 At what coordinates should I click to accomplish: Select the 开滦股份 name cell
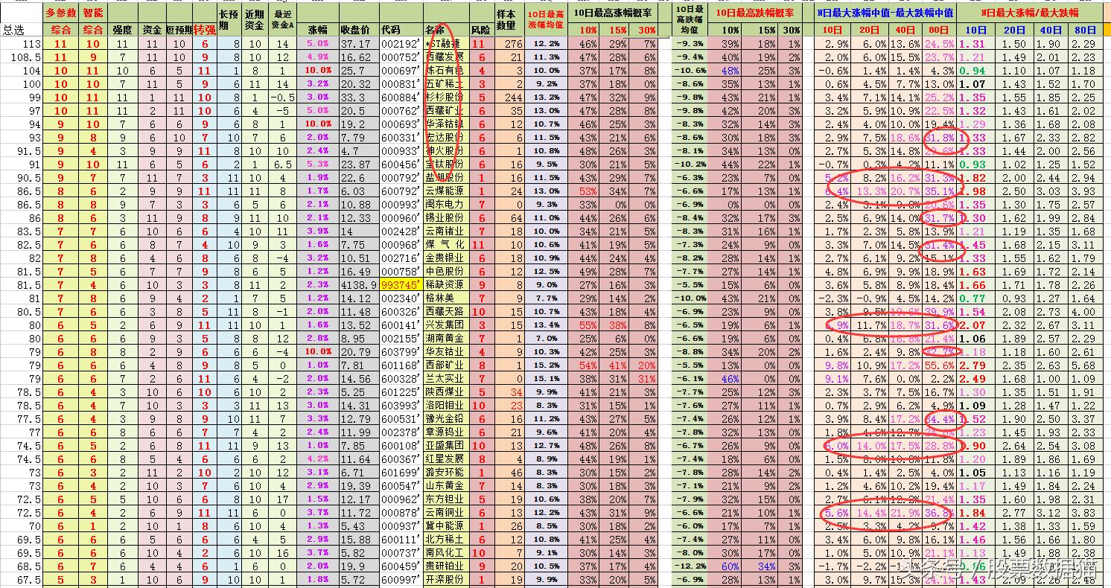point(445,580)
